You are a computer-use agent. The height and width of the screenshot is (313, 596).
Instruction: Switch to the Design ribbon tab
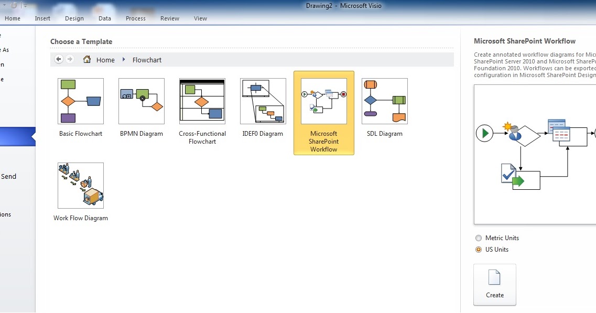[74, 18]
